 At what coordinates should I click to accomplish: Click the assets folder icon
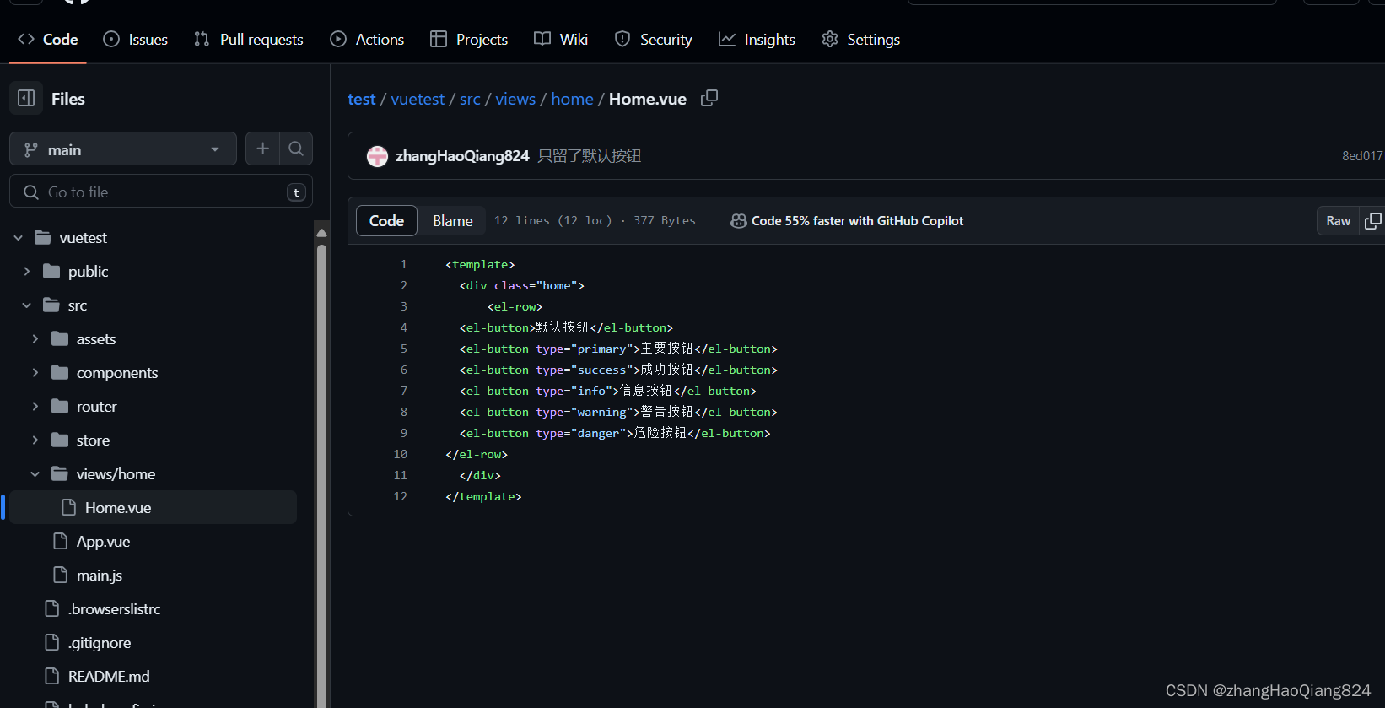[60, 338]
